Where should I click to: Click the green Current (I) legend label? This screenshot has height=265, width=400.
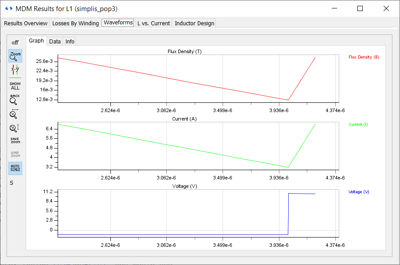coord(358,125)
